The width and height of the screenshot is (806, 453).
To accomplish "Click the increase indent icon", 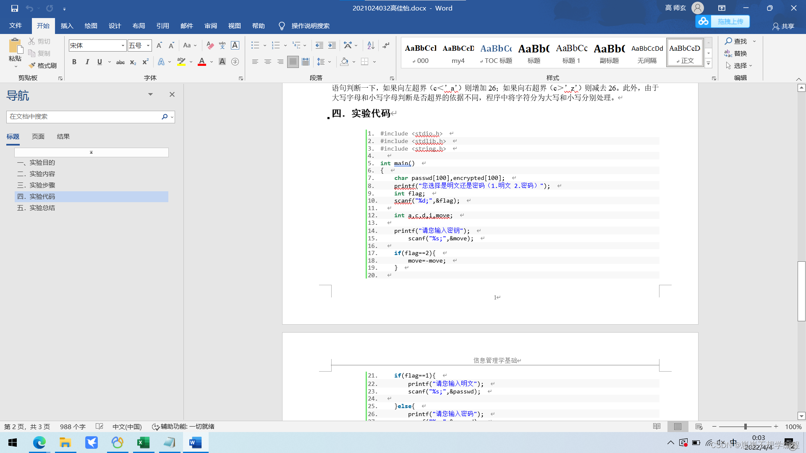I will 332,45.
